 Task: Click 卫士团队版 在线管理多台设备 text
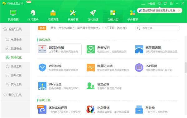click(159, 11)
